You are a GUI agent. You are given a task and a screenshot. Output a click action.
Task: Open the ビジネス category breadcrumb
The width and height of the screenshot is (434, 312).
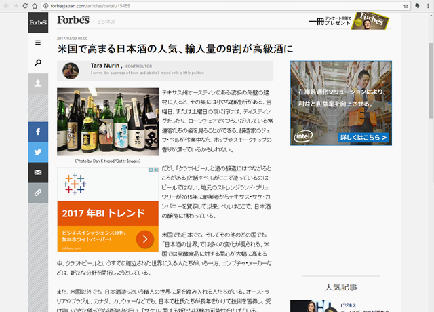pyautogui.click(x=105, y=22)
